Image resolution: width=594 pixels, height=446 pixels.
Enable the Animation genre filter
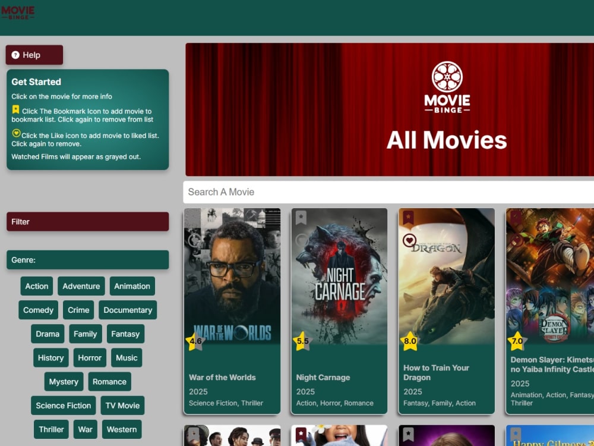point(132,286)
